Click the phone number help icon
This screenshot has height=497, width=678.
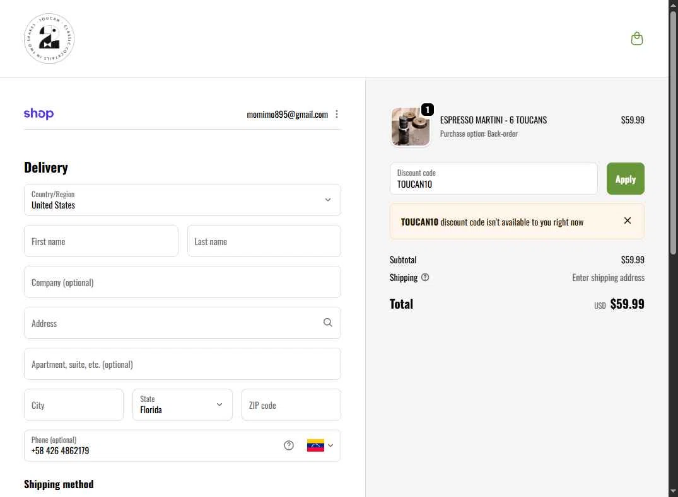tap(289, 445)
